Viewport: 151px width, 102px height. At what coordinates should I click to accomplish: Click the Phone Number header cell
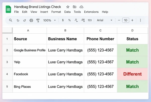coord(100,39)
